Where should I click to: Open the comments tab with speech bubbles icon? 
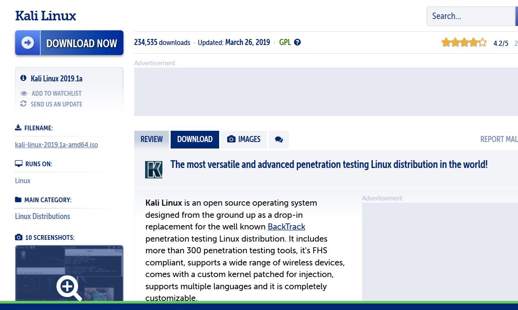[279, 139]
